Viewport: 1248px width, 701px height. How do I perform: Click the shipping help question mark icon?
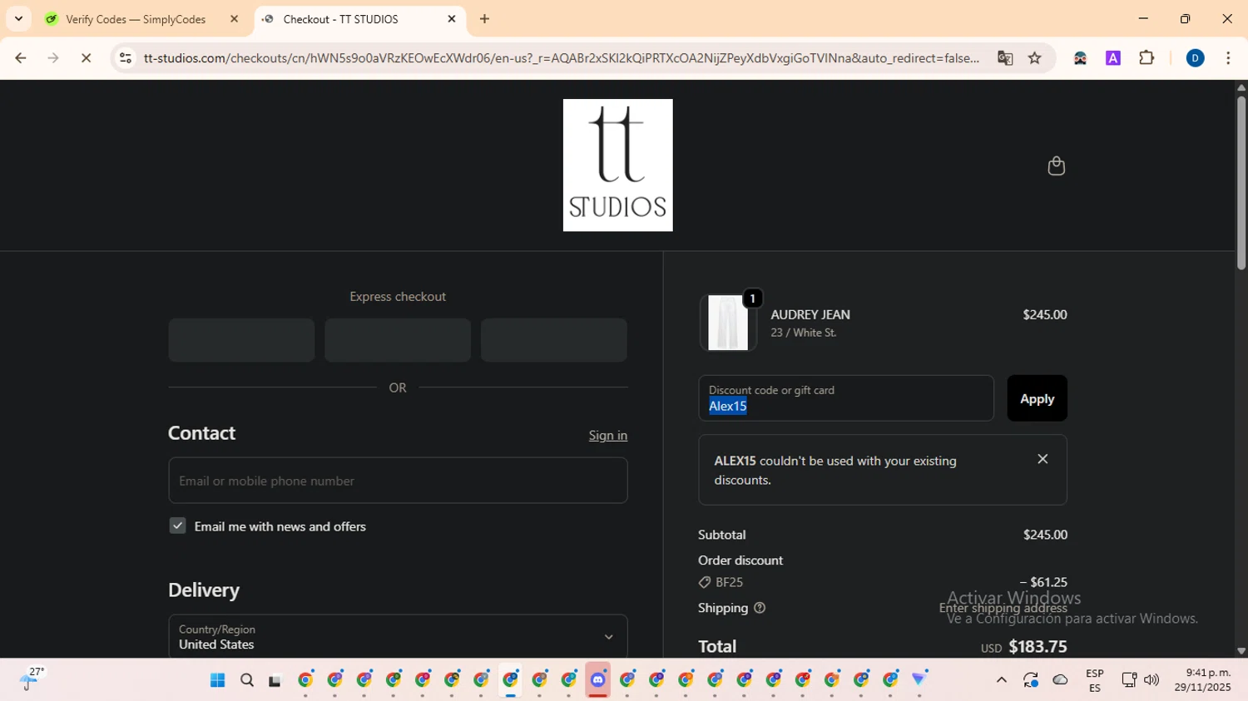point(760,608)
